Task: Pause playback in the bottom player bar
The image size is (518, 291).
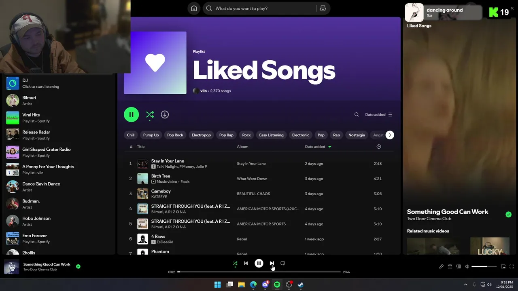Action: 259,263
